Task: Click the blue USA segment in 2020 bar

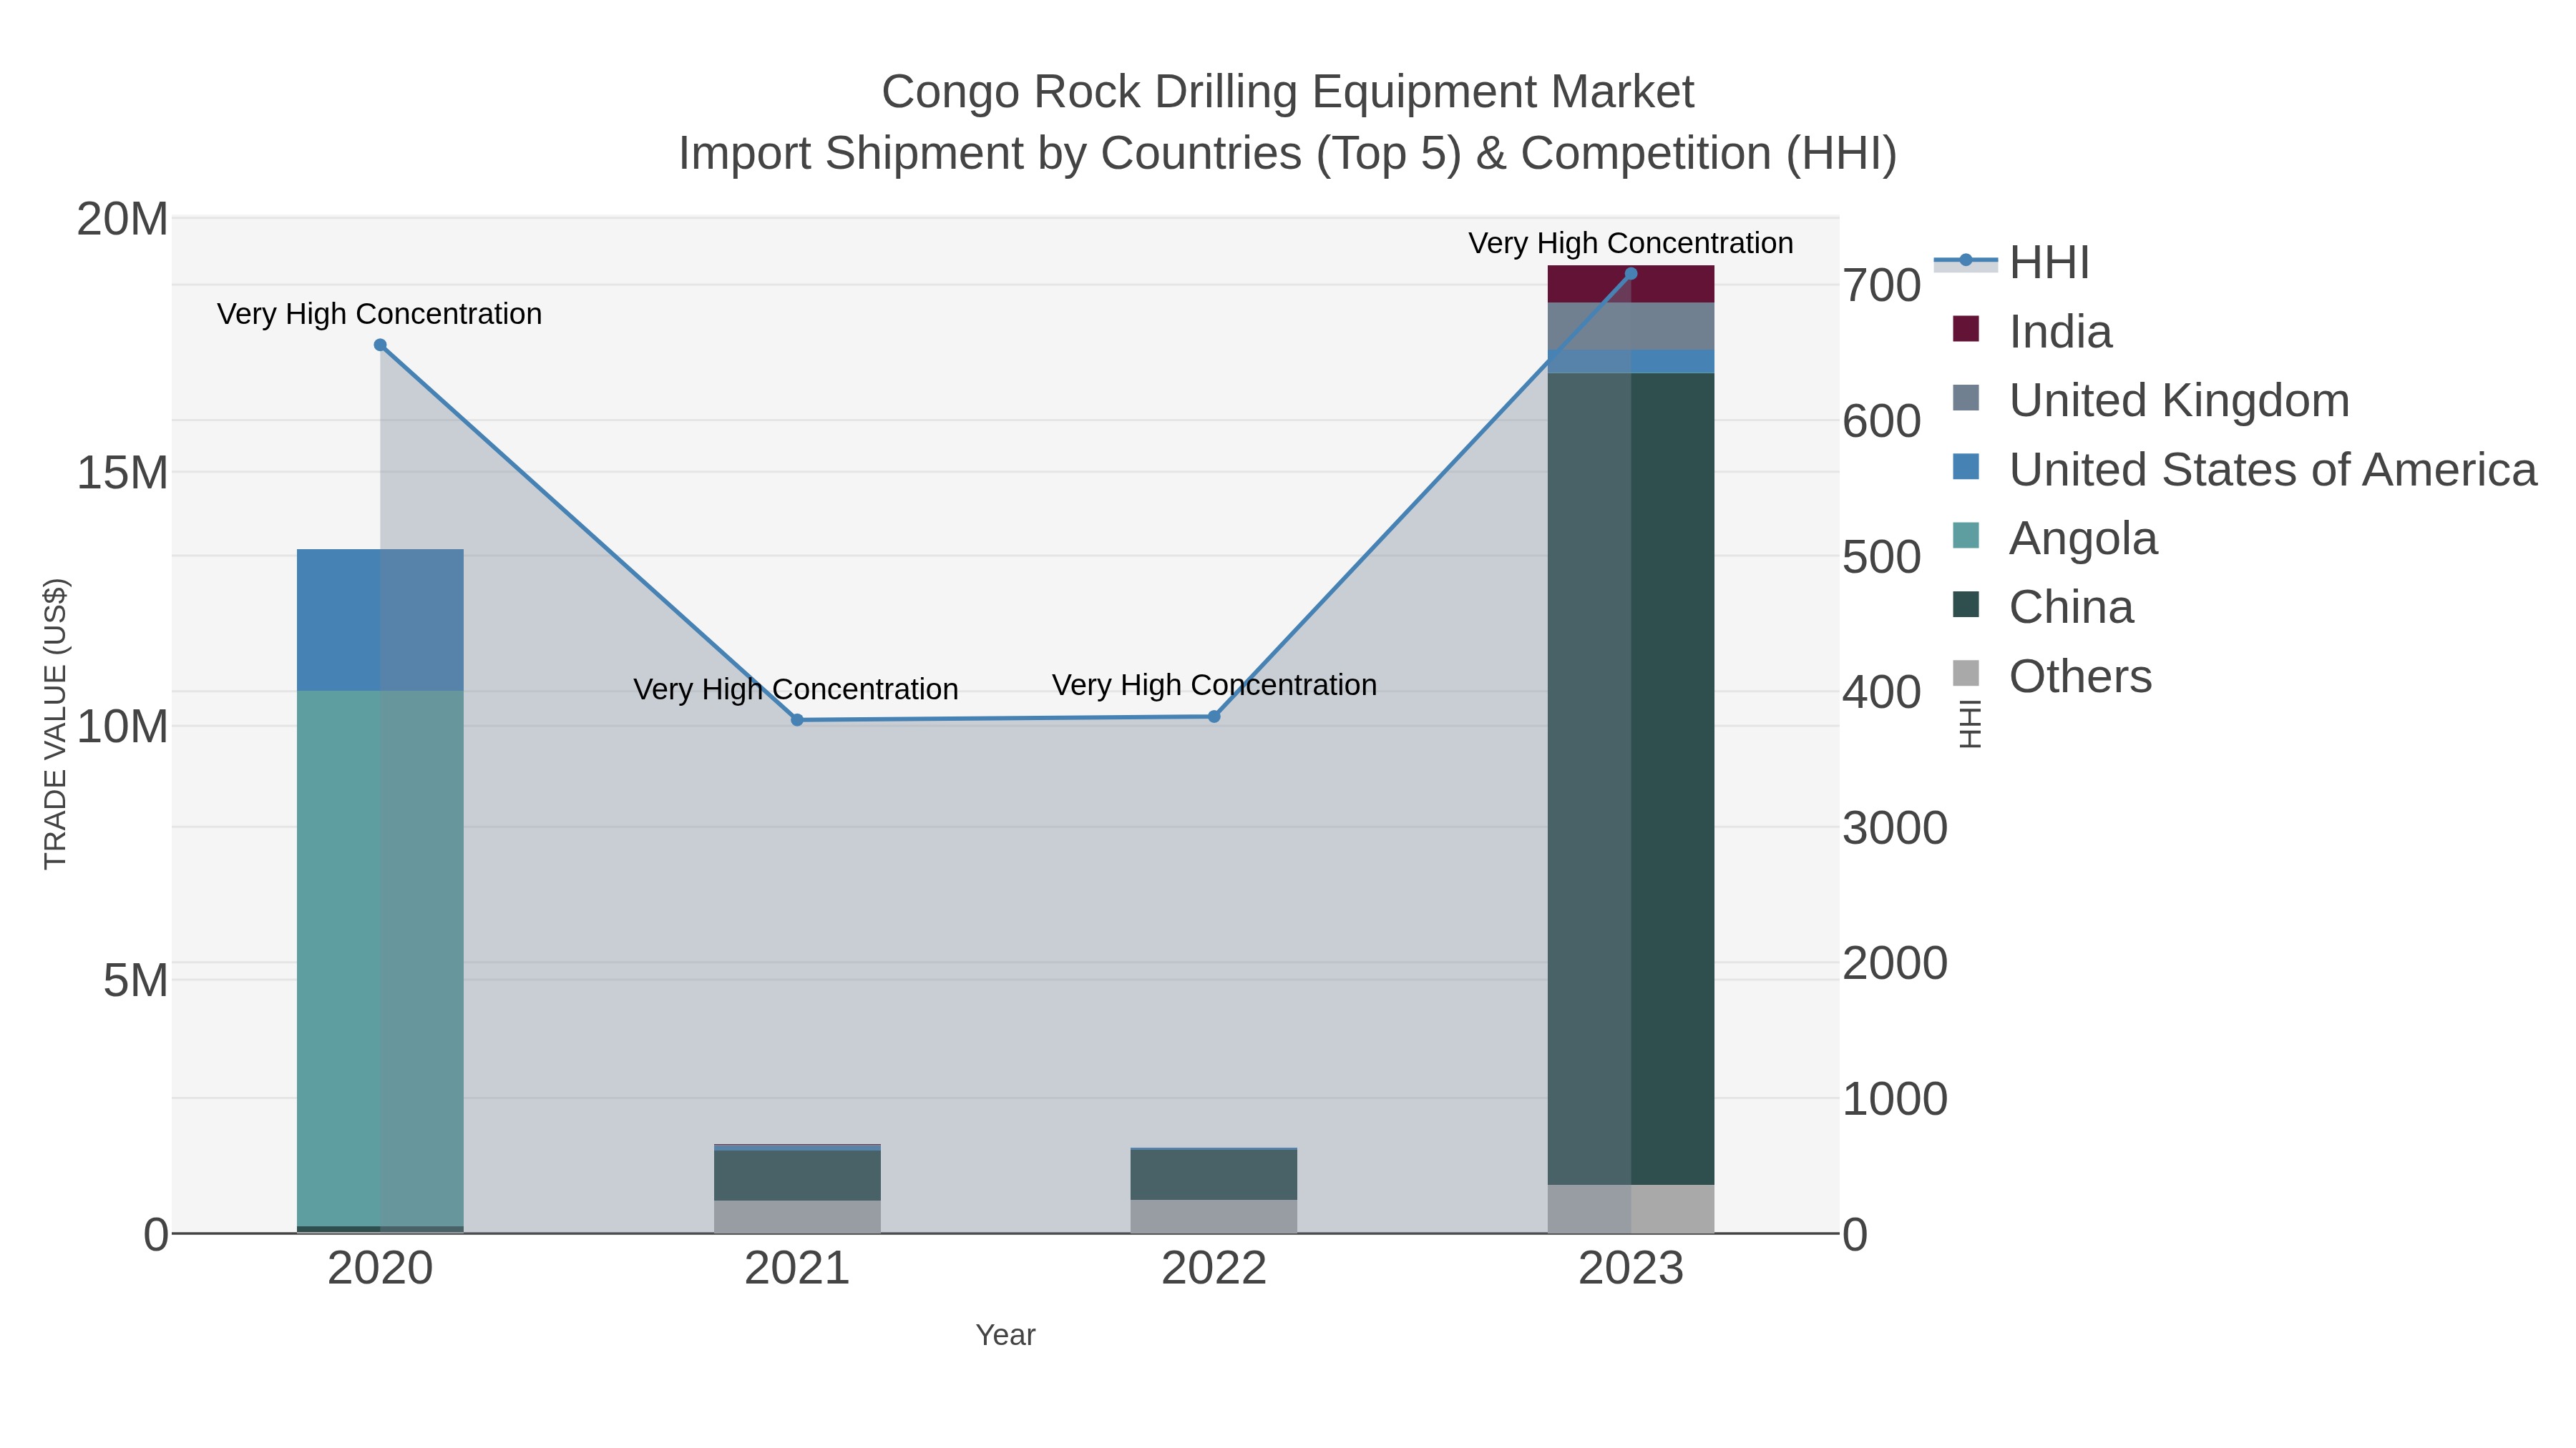Action: point(380,619)
